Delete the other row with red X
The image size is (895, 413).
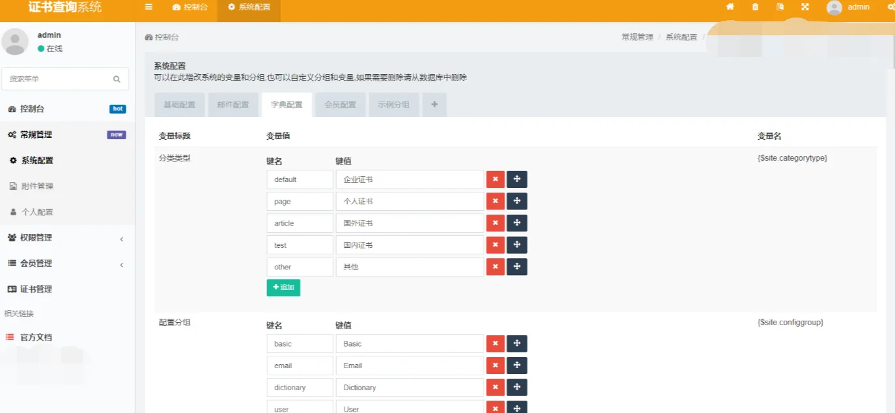495,267
